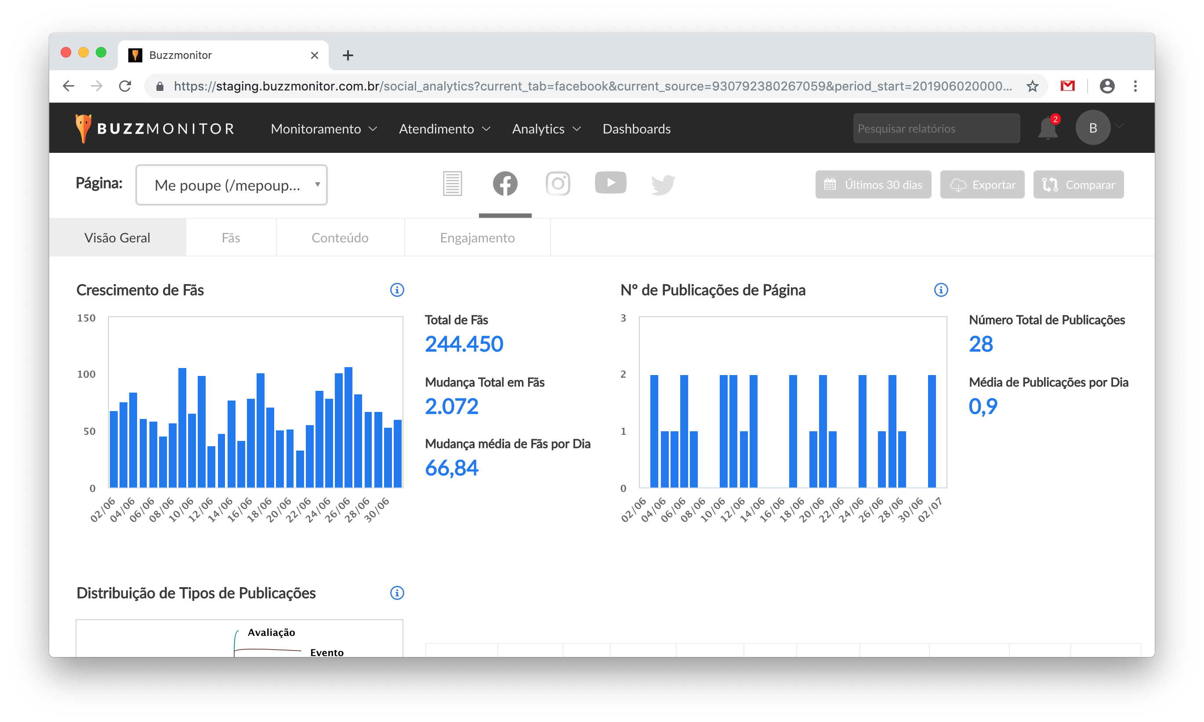The width and height of the screenshot is (1204, 722).
Task: Switch to the Instagram analytics icon
Action: point(558,184)
